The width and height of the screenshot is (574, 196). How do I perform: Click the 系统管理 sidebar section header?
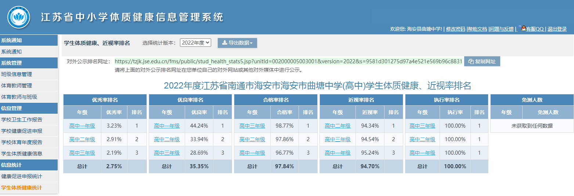tap(29, 63)
